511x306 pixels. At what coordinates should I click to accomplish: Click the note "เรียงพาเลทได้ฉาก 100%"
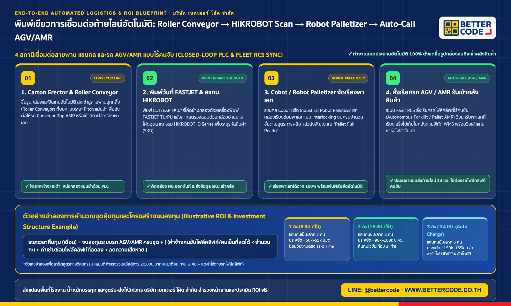click(316, 186)
